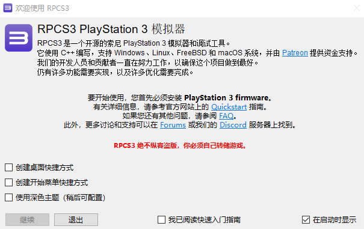Click the description line mentioning Windows, Linux, FreeBSD

tap(197, 53)
